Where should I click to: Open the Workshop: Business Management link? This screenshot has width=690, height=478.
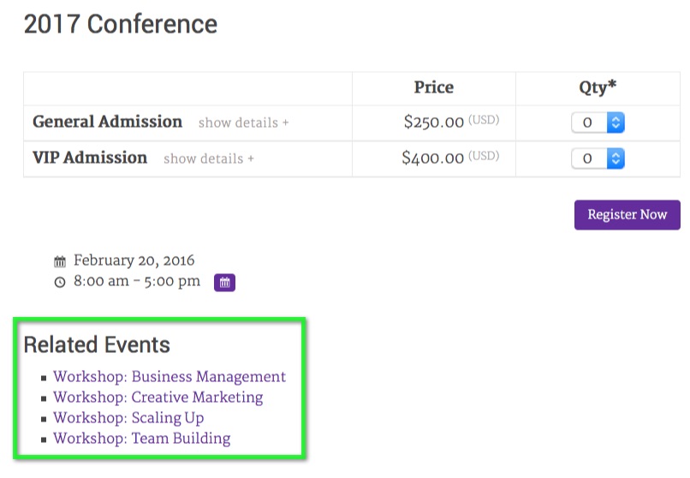tap(170, 377)
